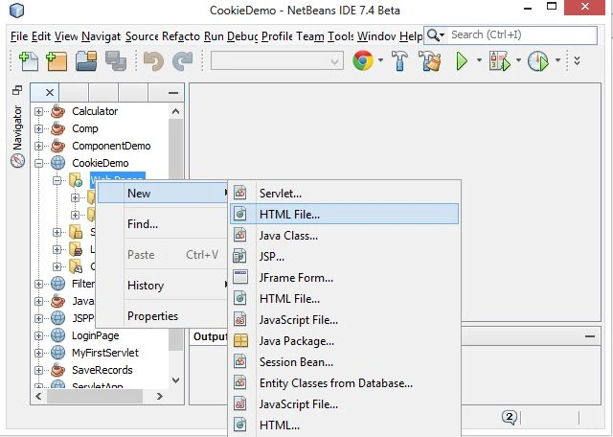This screenshot has width=613, height=437.
Task: Click the Web Pages folder icon
Action: click(76, 180)
